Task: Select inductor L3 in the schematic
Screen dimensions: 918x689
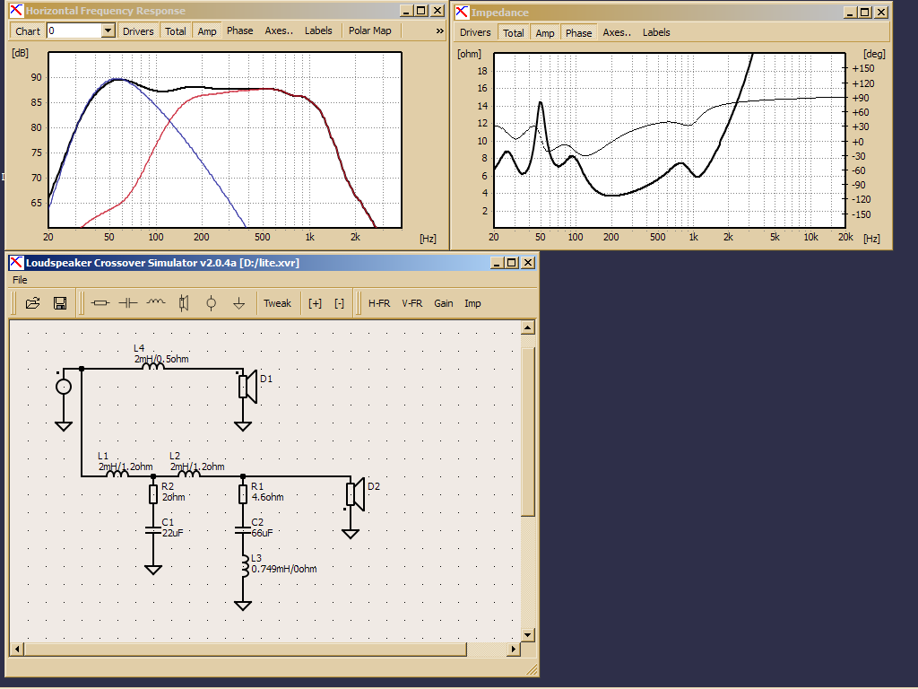Action: click(244, 566)
